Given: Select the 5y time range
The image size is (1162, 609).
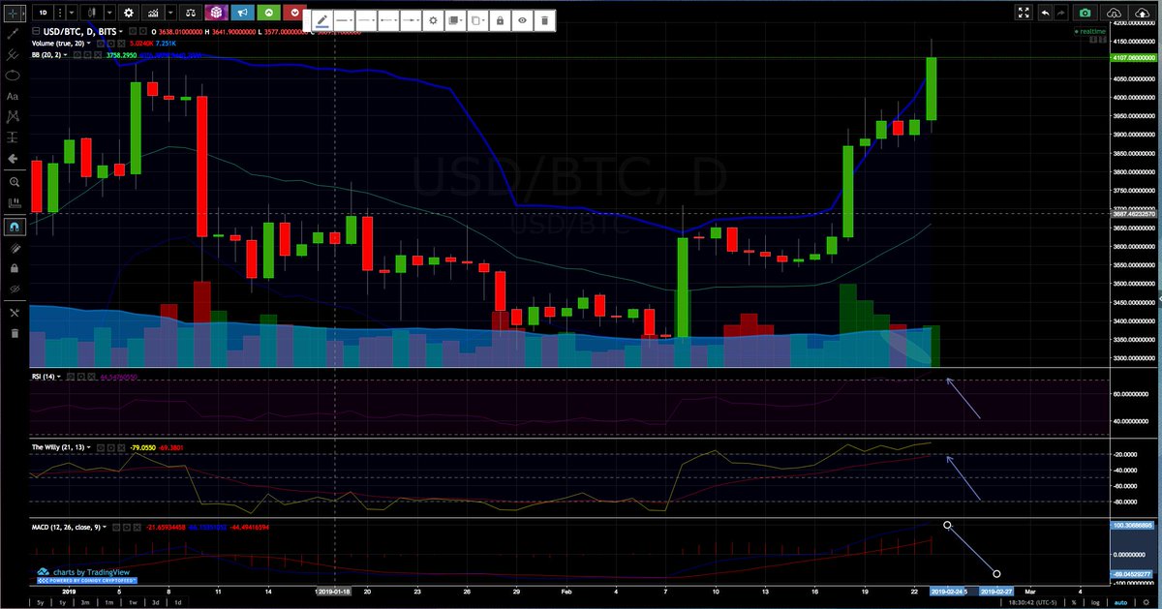Looking at the screenshot, I should [x=40, y=602].
